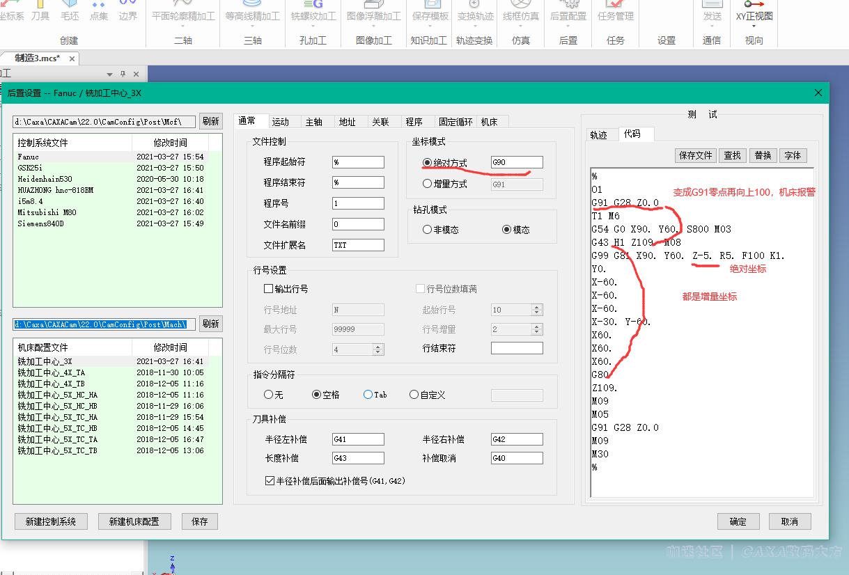Screen dimensions: 849x575
Task: Click the 保存模板 save template icon
Action: coord(430,11)
